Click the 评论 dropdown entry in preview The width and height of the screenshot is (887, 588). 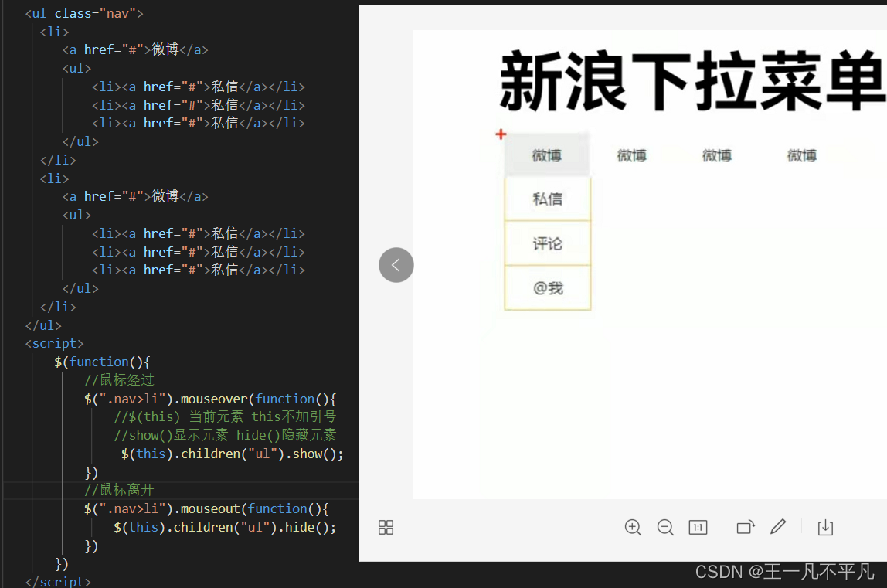click(x=548, y=244)
